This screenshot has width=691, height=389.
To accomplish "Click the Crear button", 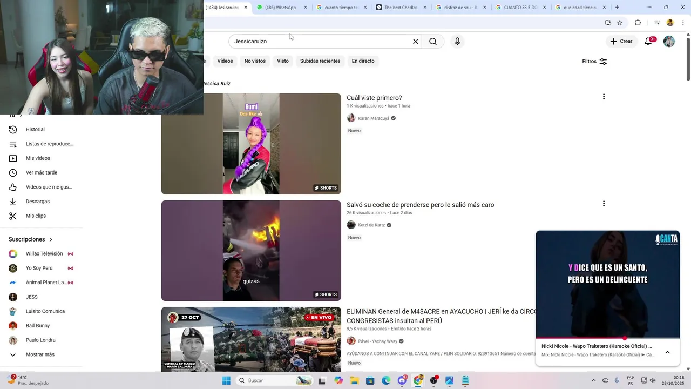I will (x=621, y=41).
